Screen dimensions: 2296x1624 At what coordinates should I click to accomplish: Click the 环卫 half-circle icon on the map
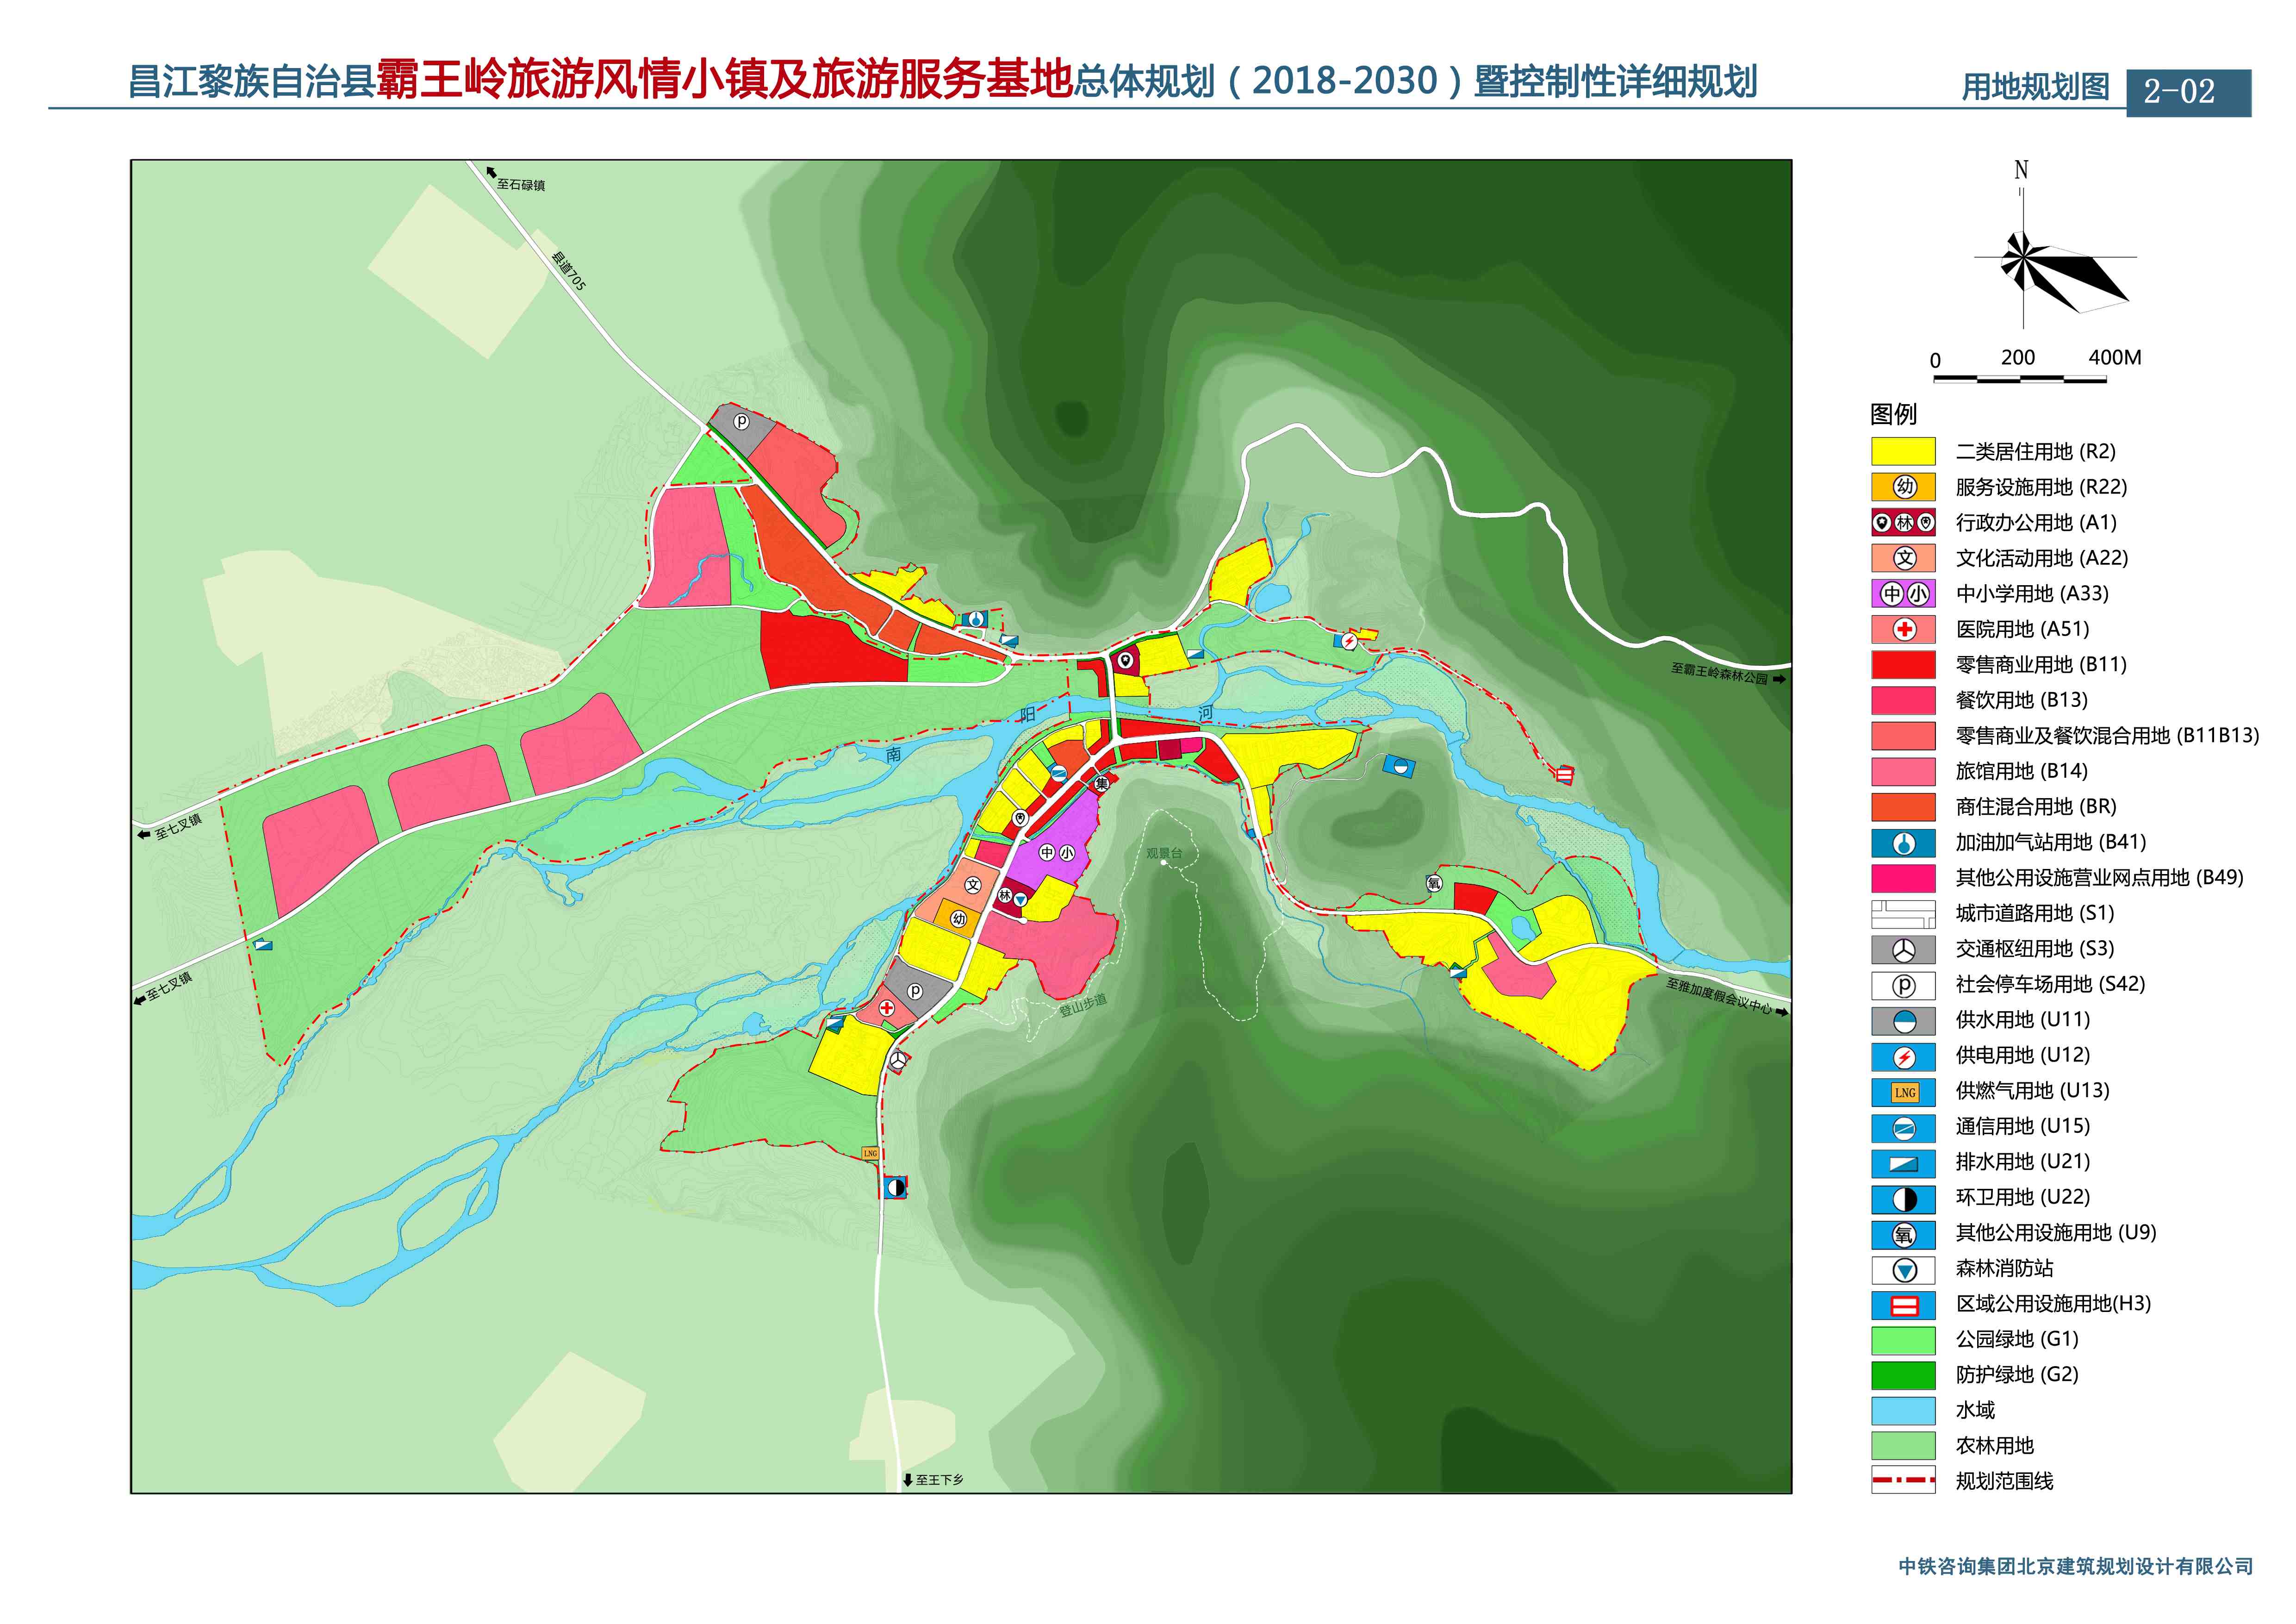(896, 1187)
